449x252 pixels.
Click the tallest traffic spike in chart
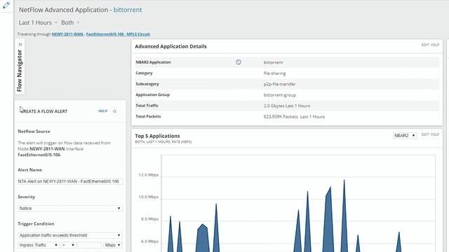[344, 217]
